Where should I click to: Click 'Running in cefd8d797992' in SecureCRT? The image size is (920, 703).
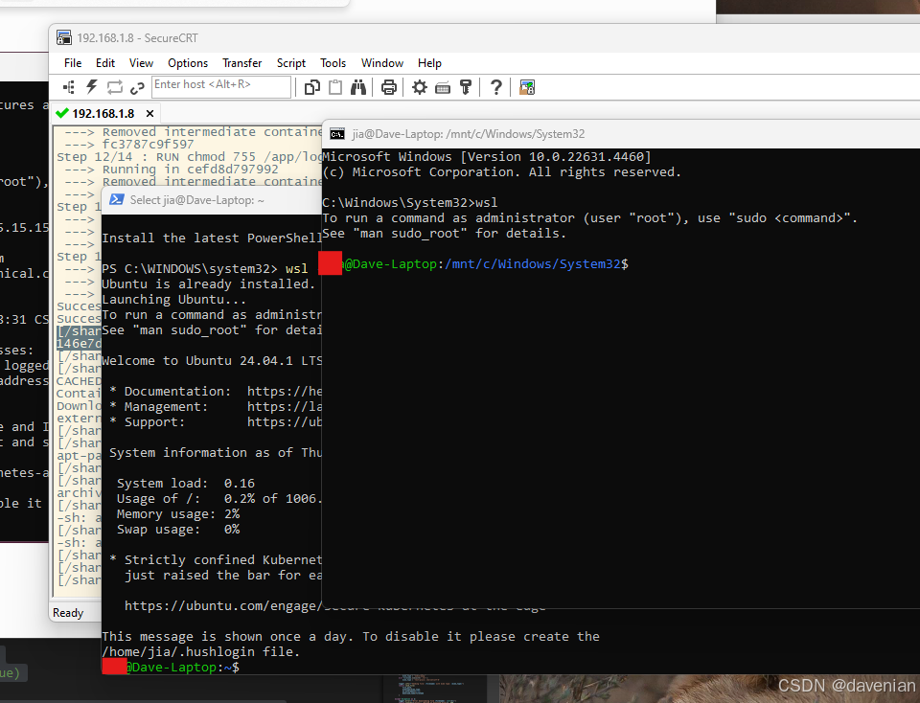[x=190, y=170]
